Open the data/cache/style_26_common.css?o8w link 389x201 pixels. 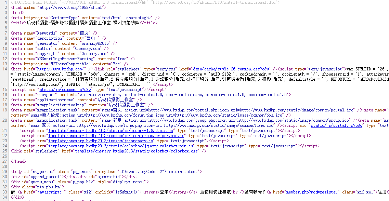click(231, 69)
